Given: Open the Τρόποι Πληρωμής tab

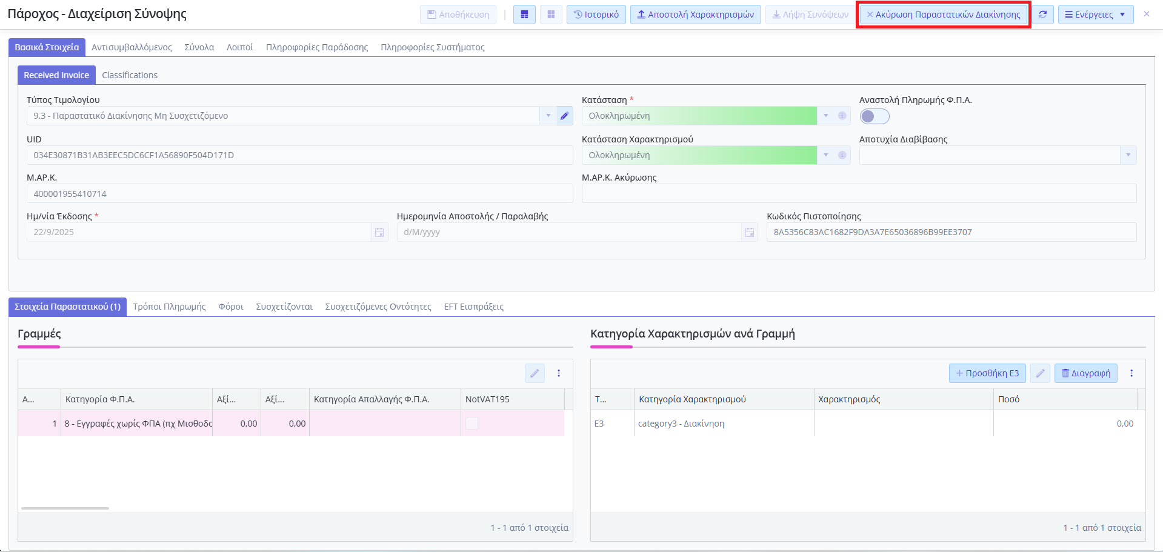Looking at the screenshot, I should pyautogui.click(x=170, y=307).
